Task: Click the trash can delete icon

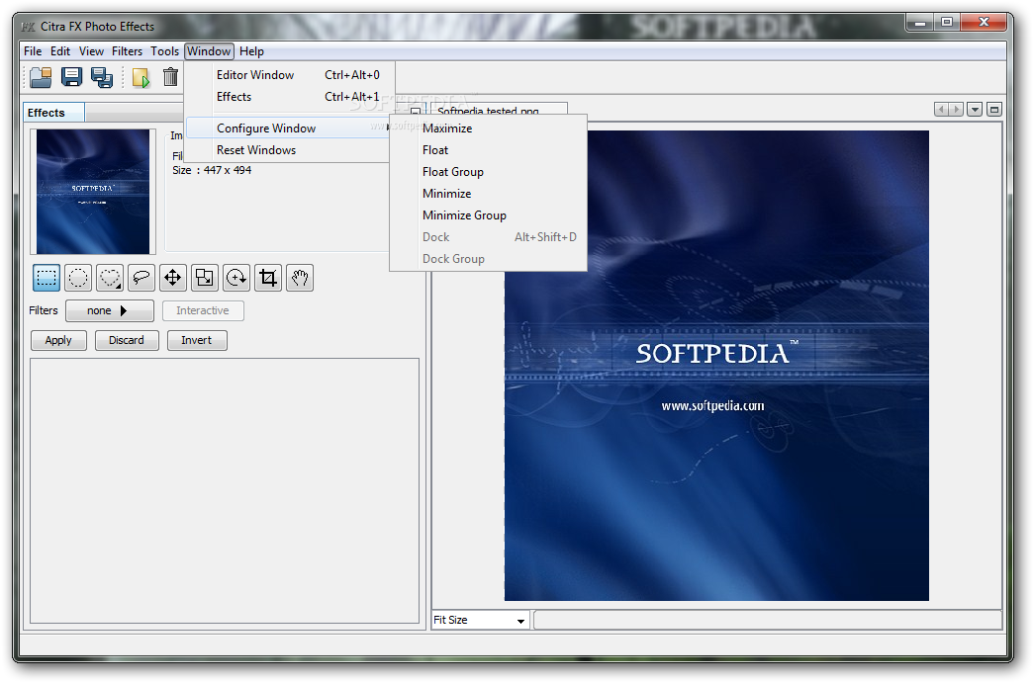Action: coord(171,78)
